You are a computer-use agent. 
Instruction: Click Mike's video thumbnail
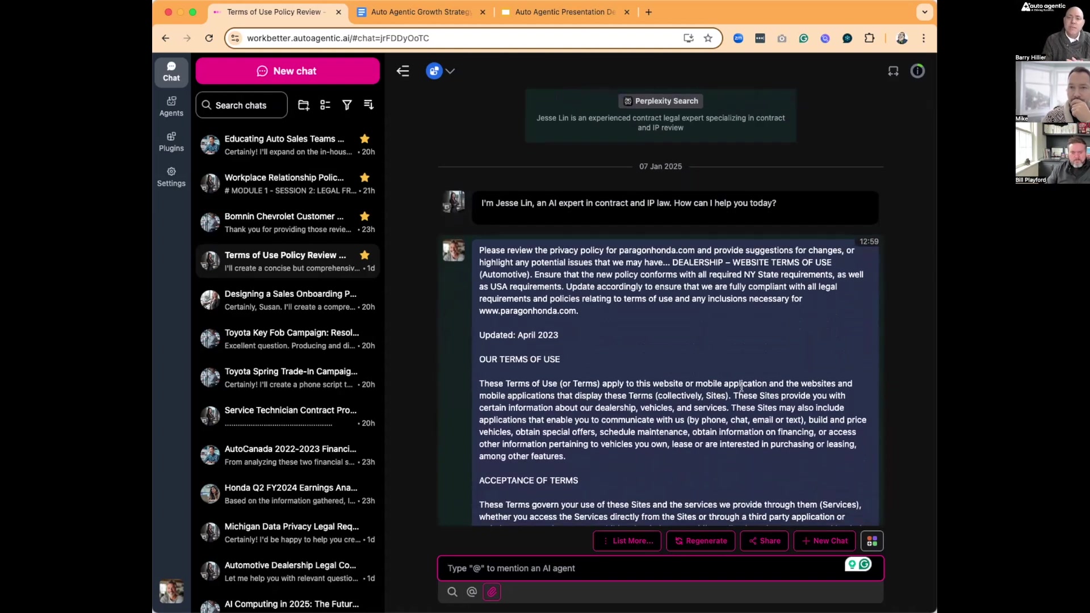click(x=1053, y=92)
